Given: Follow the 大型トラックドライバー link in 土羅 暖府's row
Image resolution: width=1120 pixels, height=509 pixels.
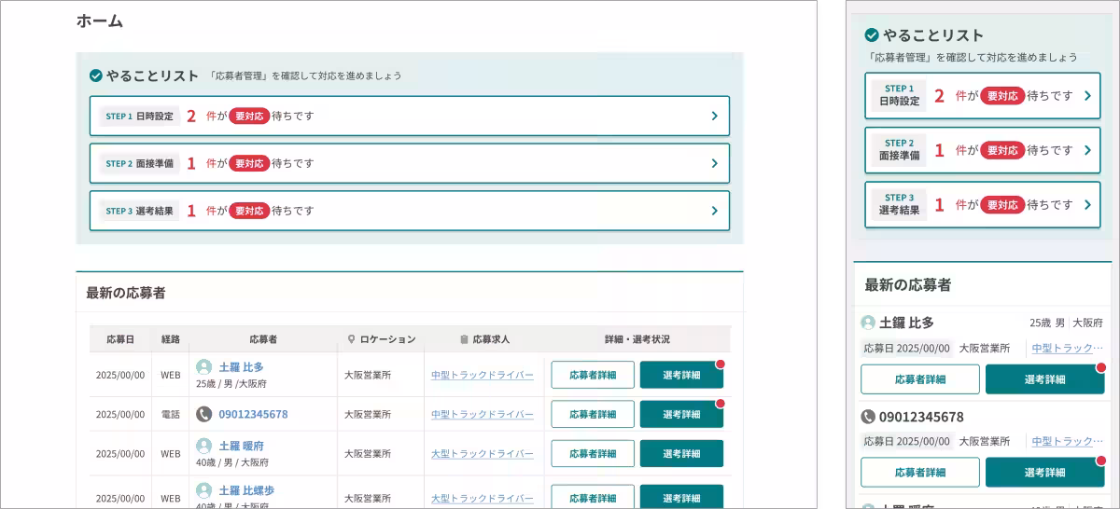Looking at the screenshot, I should point(483,454).
